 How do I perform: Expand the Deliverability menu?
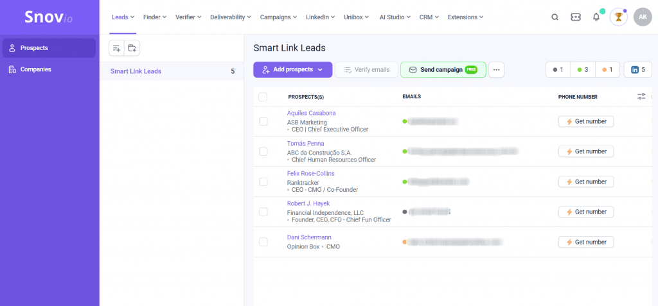point(231,17)
